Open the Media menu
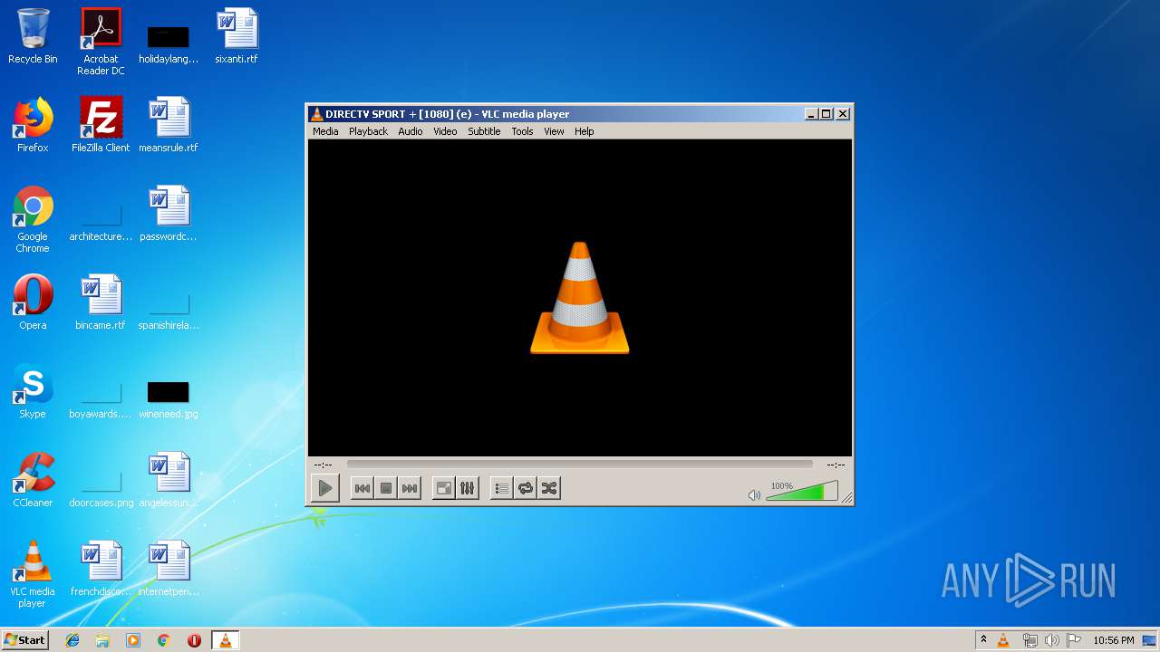The image size is (1160, 652). [325, 131]
